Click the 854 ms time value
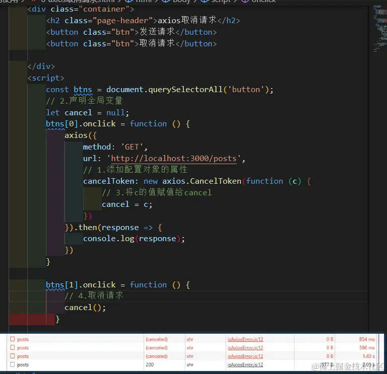Viewport: 387px width, 374px height. point(367,339)
